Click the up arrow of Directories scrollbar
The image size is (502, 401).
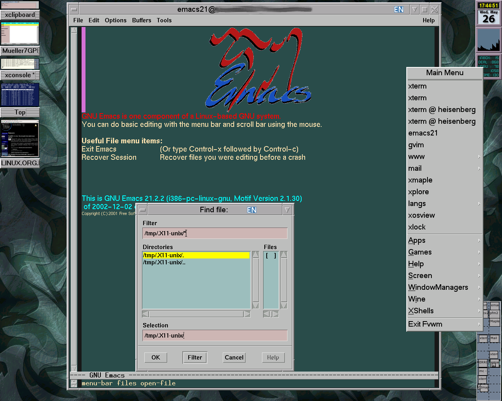click(256, 255)
